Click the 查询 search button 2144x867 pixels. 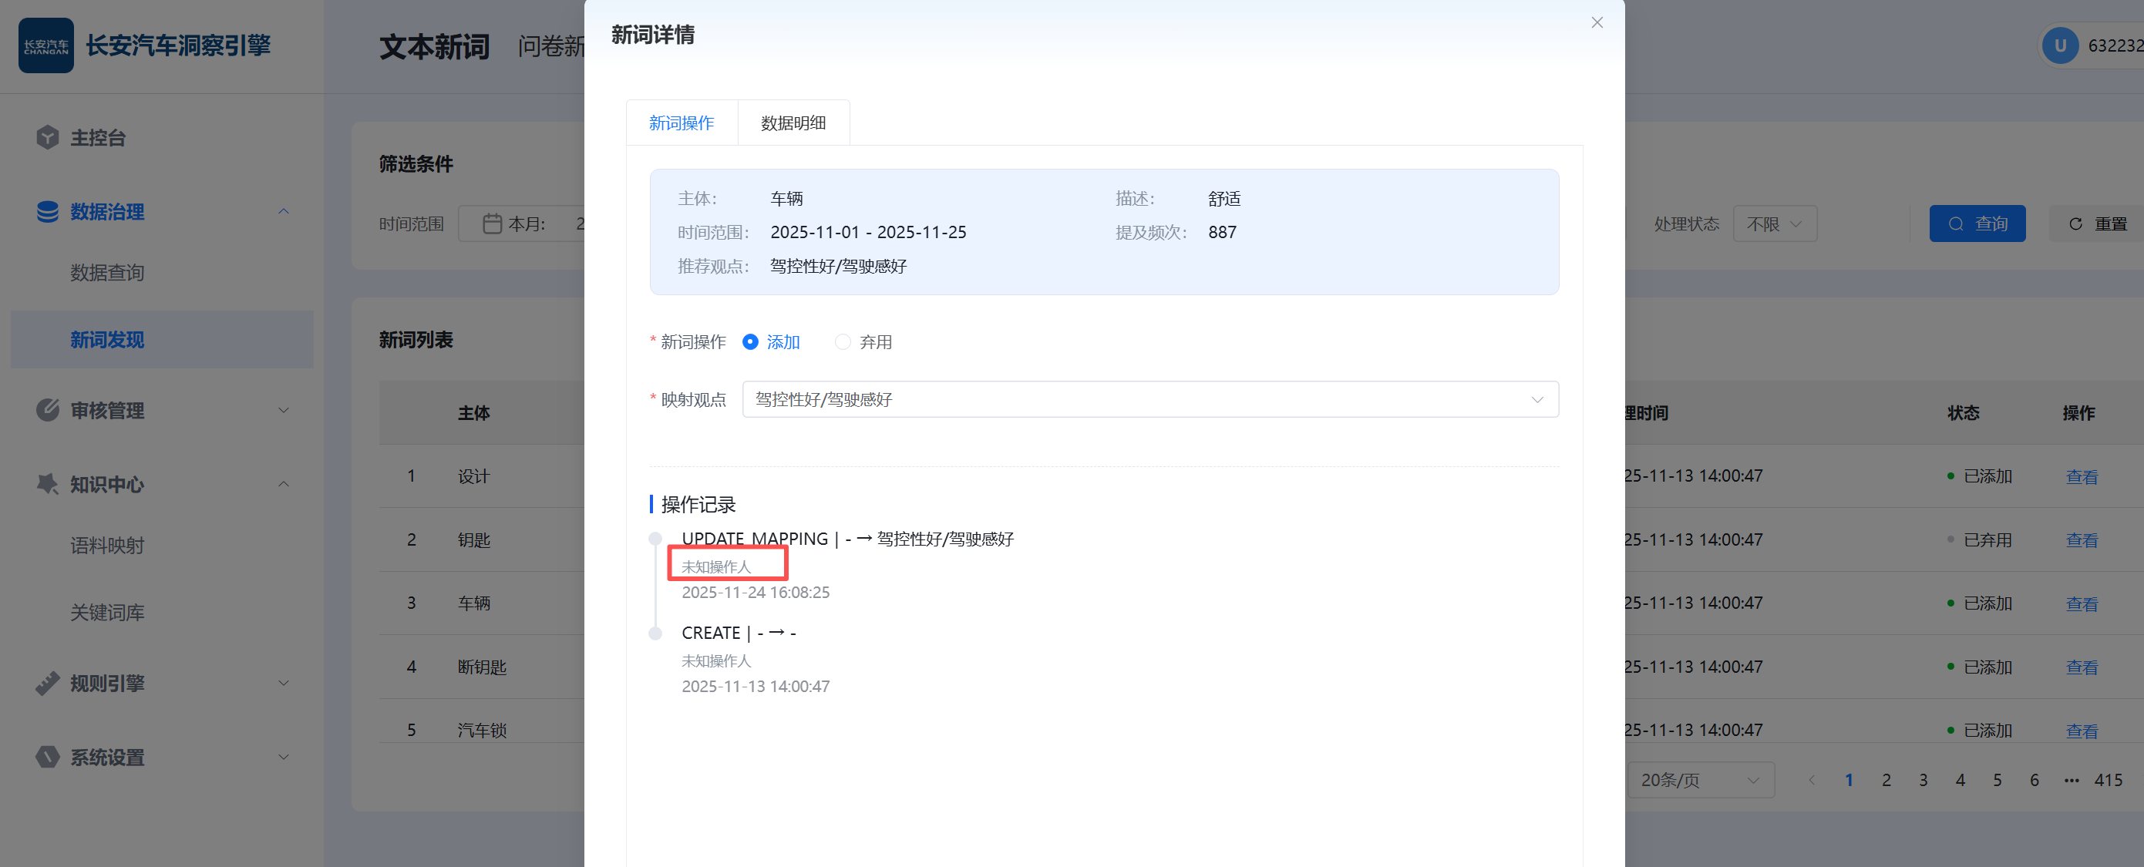coord(1977,223)
